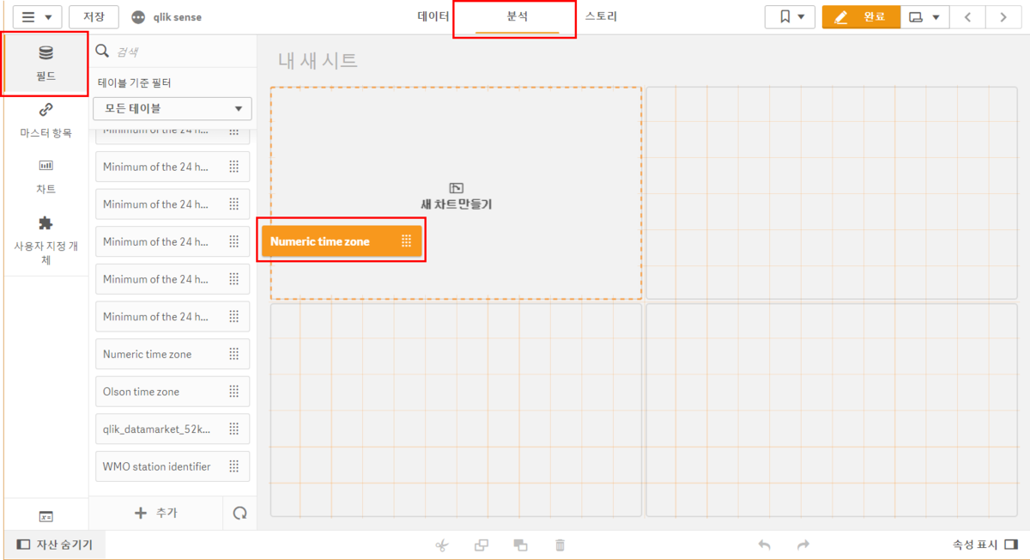Open the bookmark dropdown menu
Viewport: 1030px width, 560px height.
click(x=790, y=17)
